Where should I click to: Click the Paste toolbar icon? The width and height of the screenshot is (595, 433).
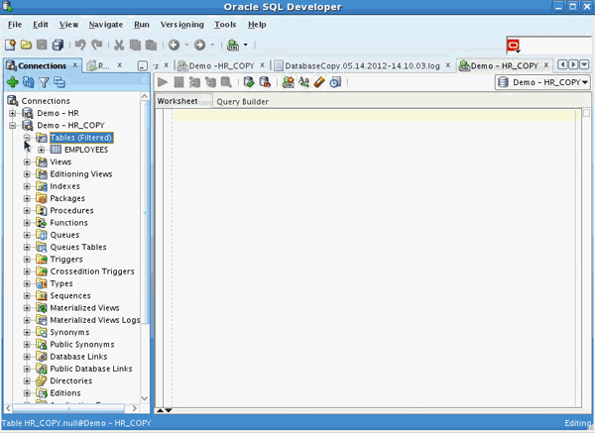[x=151, y=45]
